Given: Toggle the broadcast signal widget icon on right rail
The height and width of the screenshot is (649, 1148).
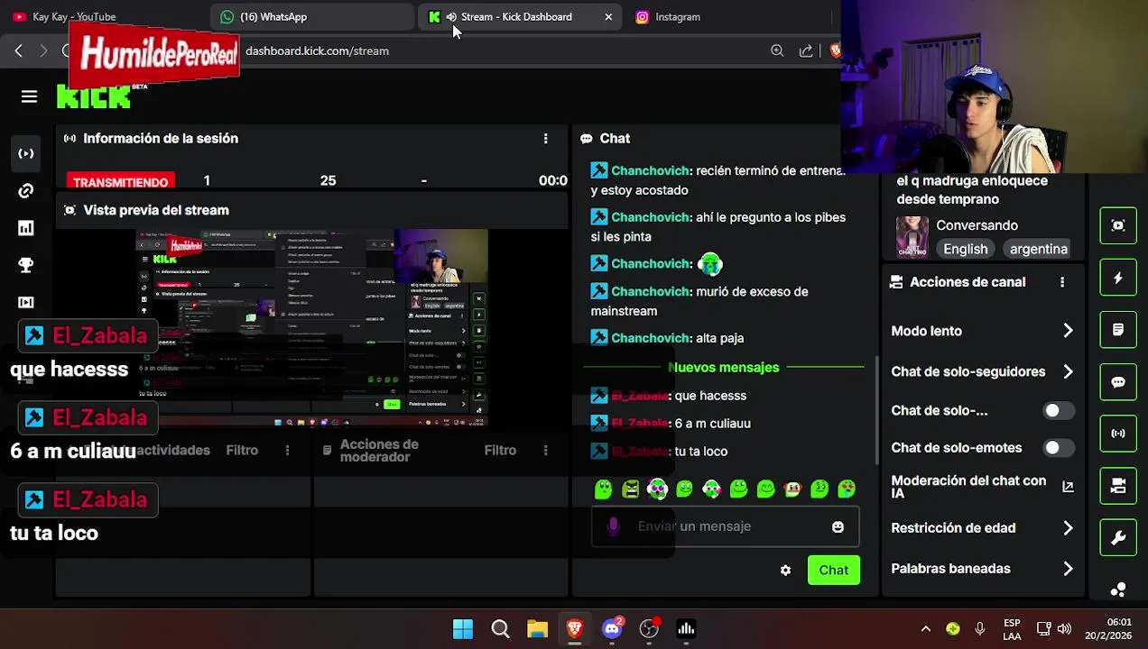Looking at the screenshot, I should pos(1118,434).
